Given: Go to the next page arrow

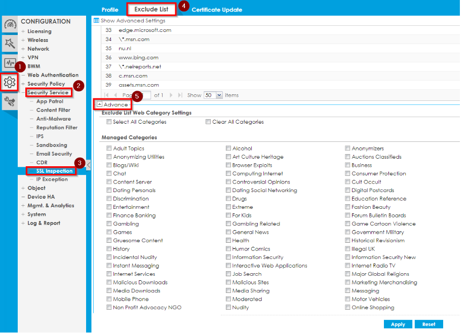Looking at the screenshot, I should pos(171,95).
